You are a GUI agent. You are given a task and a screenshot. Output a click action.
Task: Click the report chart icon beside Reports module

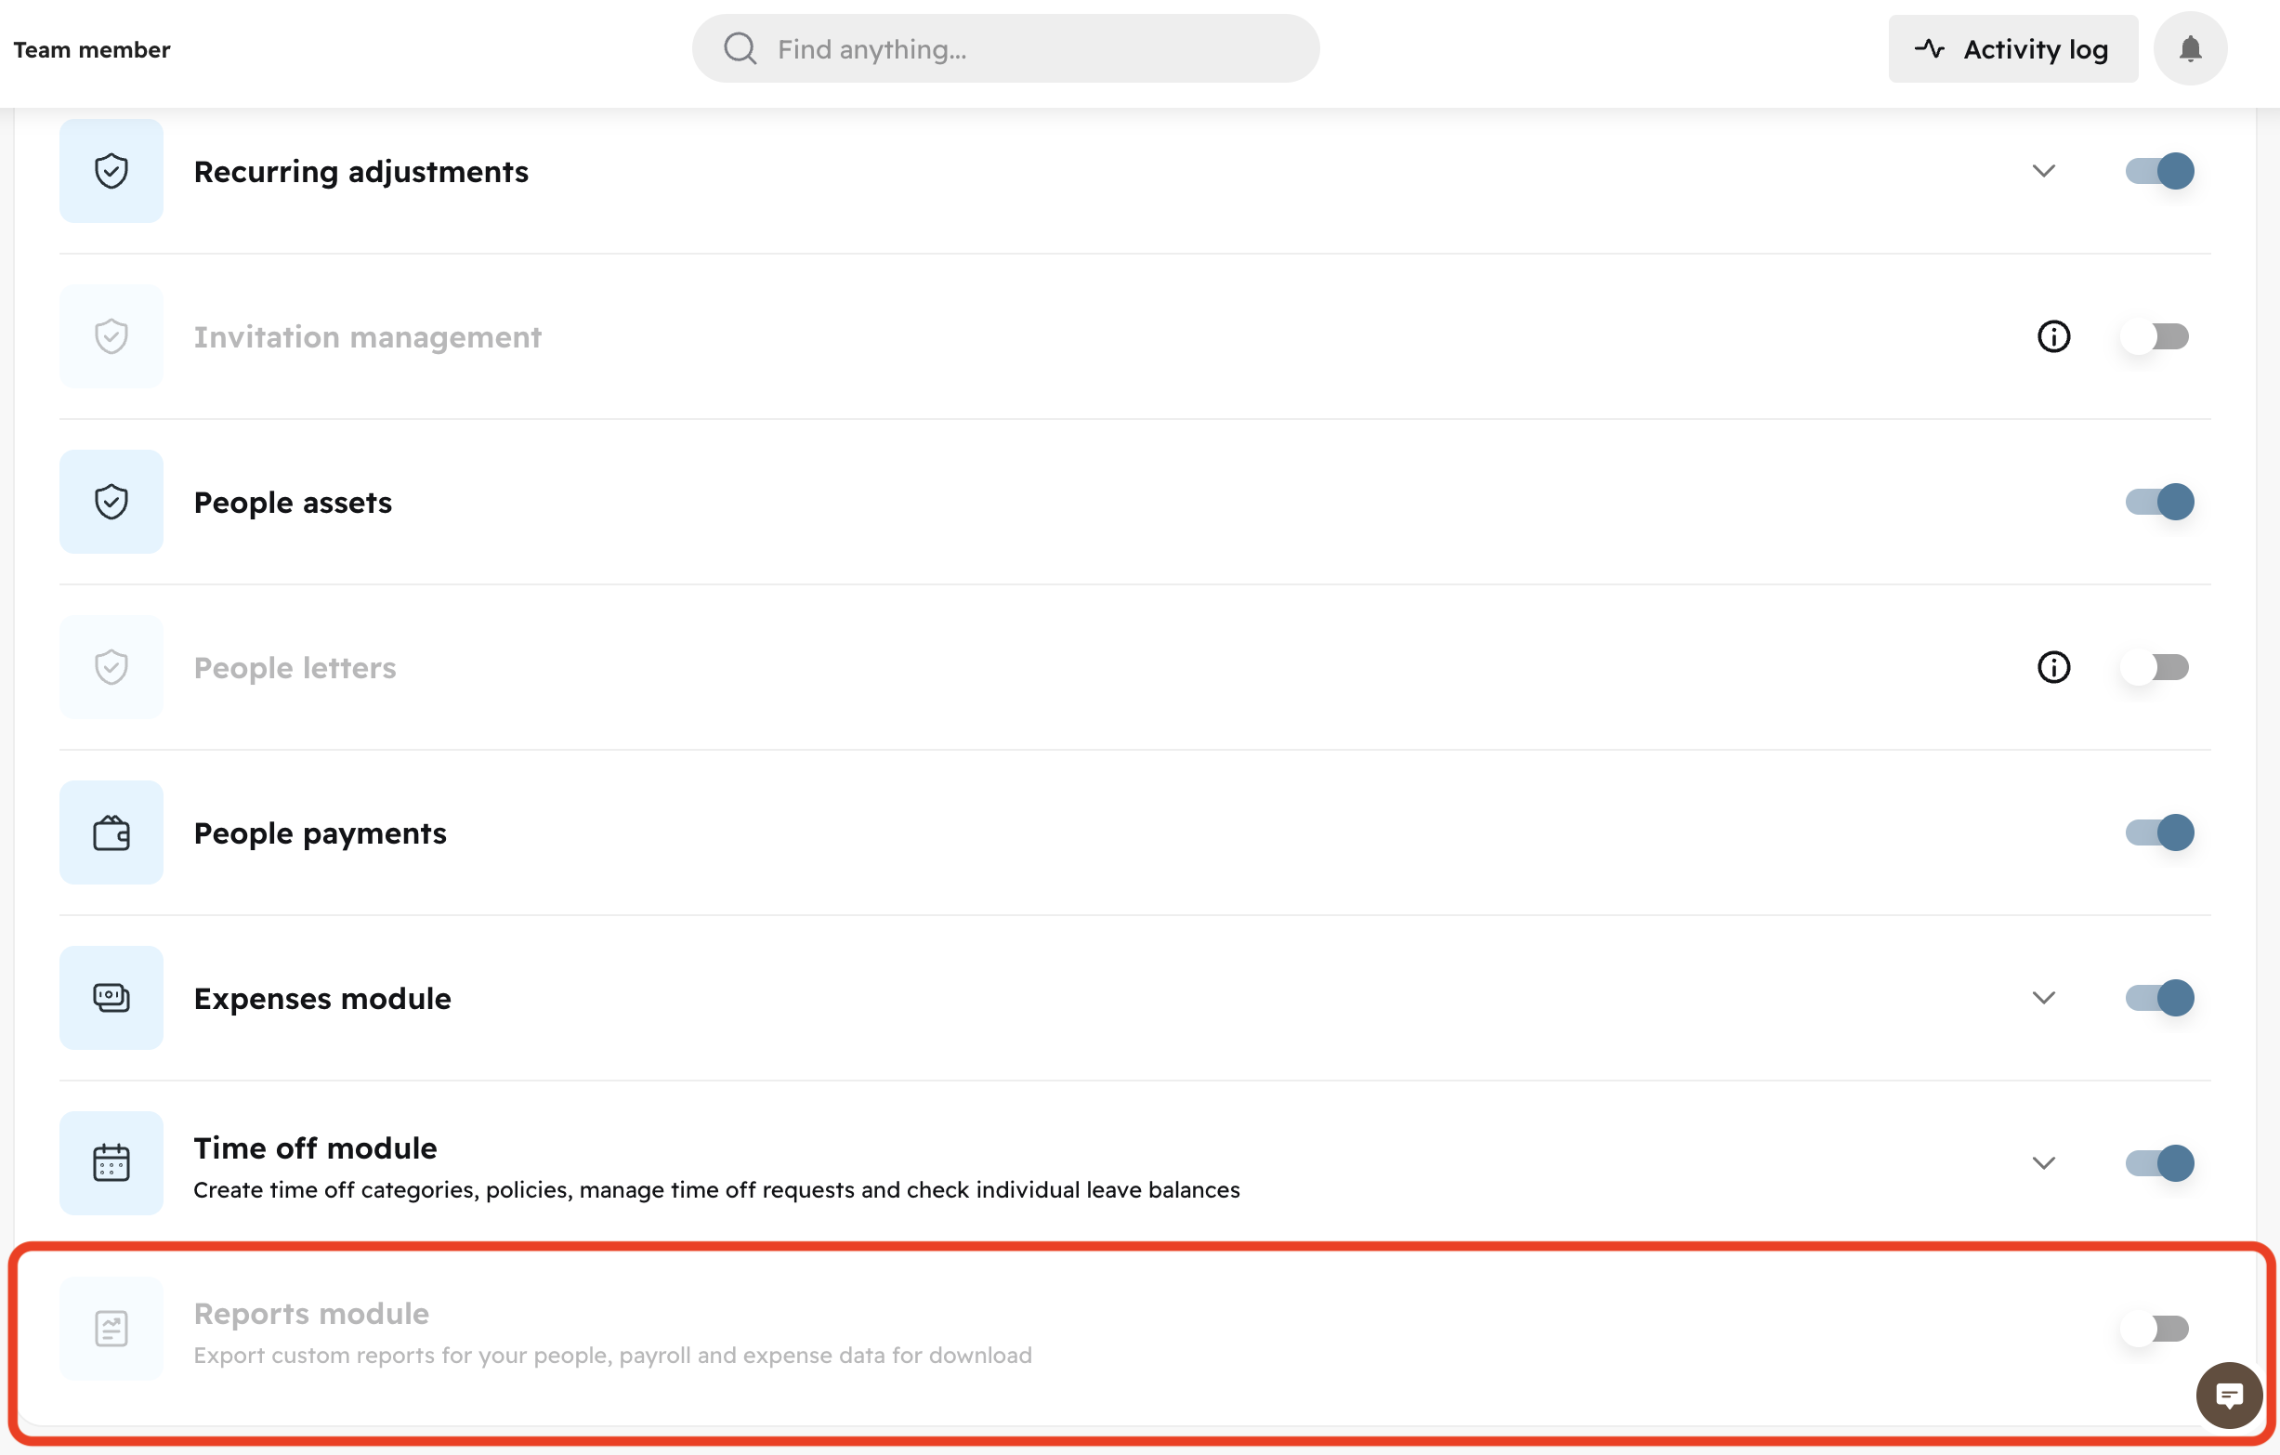[111, 1328]
